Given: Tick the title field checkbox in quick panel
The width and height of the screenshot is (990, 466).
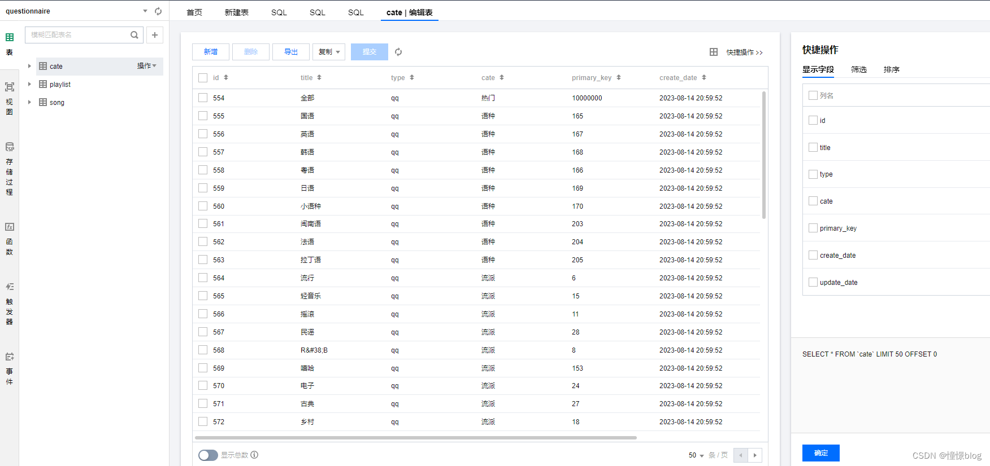Looking at the screenshot, I should 813,147.
